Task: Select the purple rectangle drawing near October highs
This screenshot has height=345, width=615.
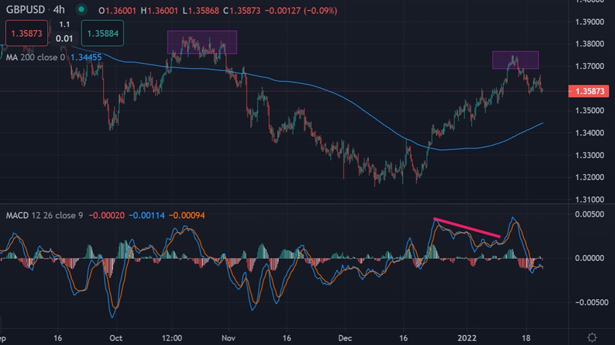Action: click(202, 42)
